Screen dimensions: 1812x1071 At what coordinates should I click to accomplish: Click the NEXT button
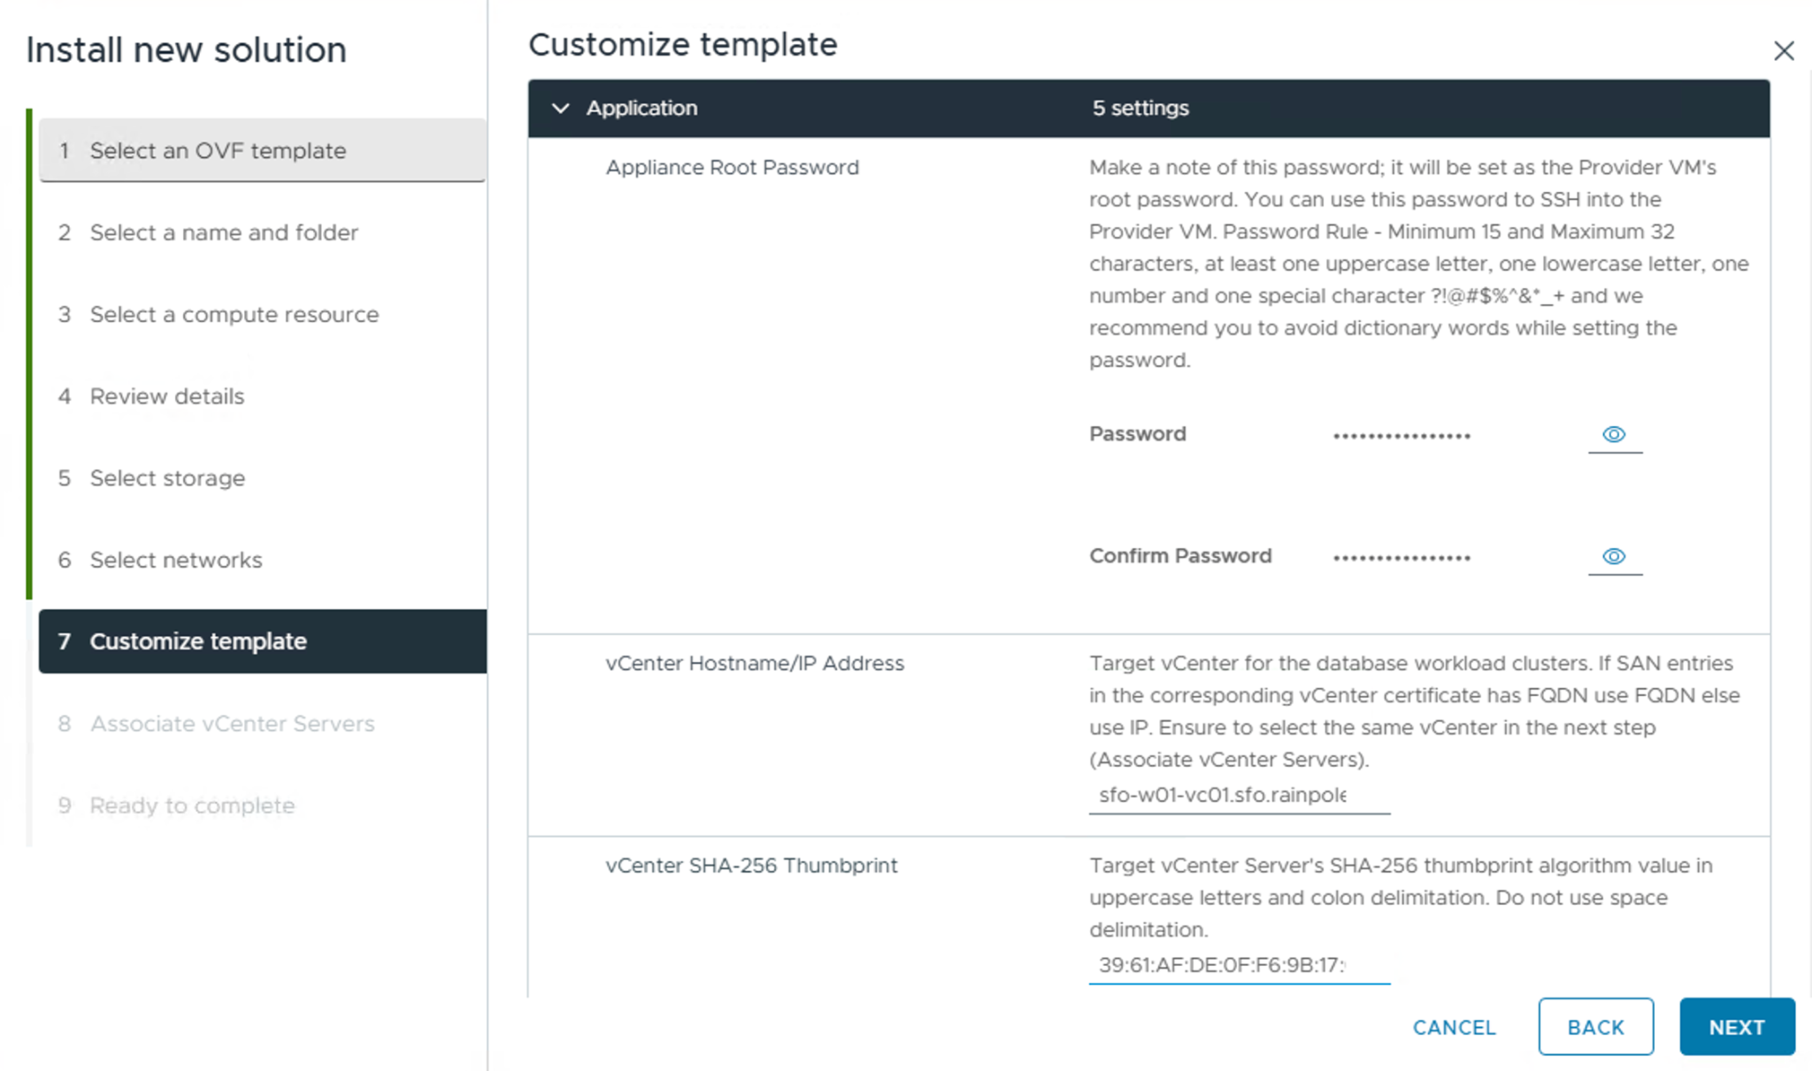(1736, 1027)
